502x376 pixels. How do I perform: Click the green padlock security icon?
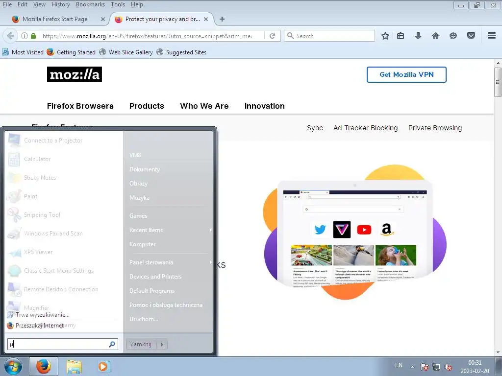point(33,36)
